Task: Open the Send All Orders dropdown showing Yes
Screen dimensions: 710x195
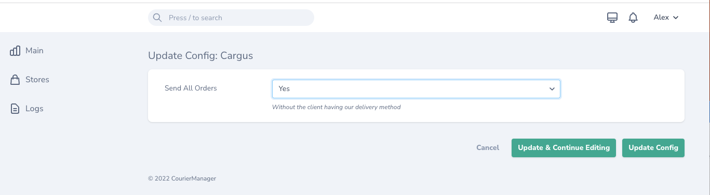Action: tap(416, 89)
